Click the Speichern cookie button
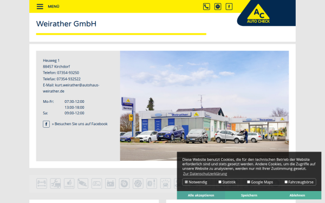This screenshot has height=203, width=325. click(x=249, y=195)
